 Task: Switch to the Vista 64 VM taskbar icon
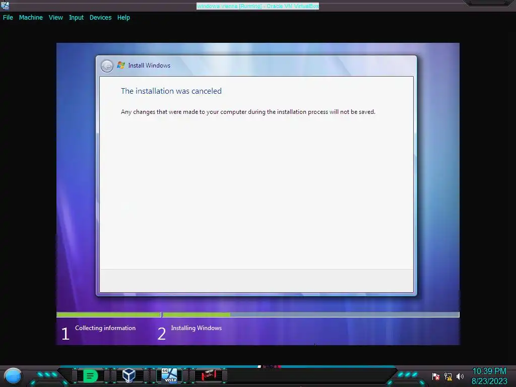pyautogui.click(x=169, y=375)
